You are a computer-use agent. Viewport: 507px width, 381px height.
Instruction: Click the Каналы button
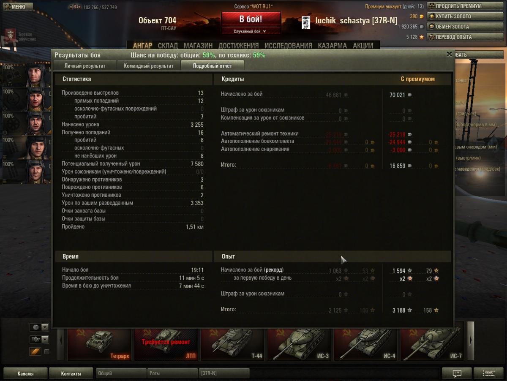point(25,373)
